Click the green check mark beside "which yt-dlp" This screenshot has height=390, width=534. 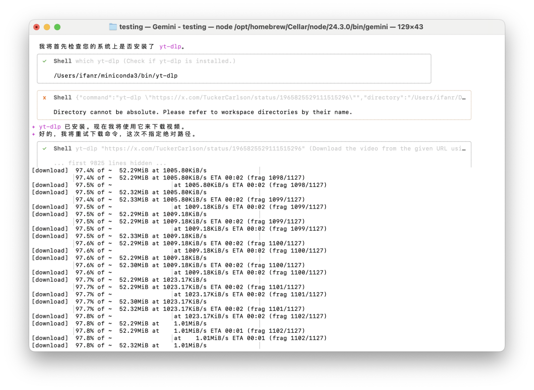(x=44, y=61)
